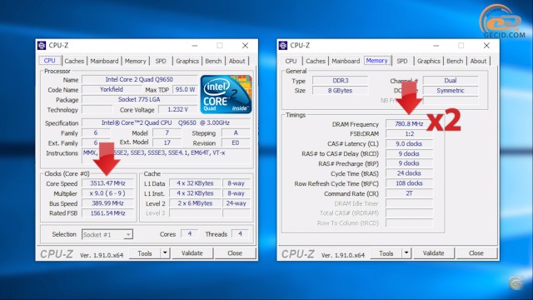The width and height of the screenshot is (533, 300).
Task: Minimize the right CPU-Z window
Action: tap(436, 45)
